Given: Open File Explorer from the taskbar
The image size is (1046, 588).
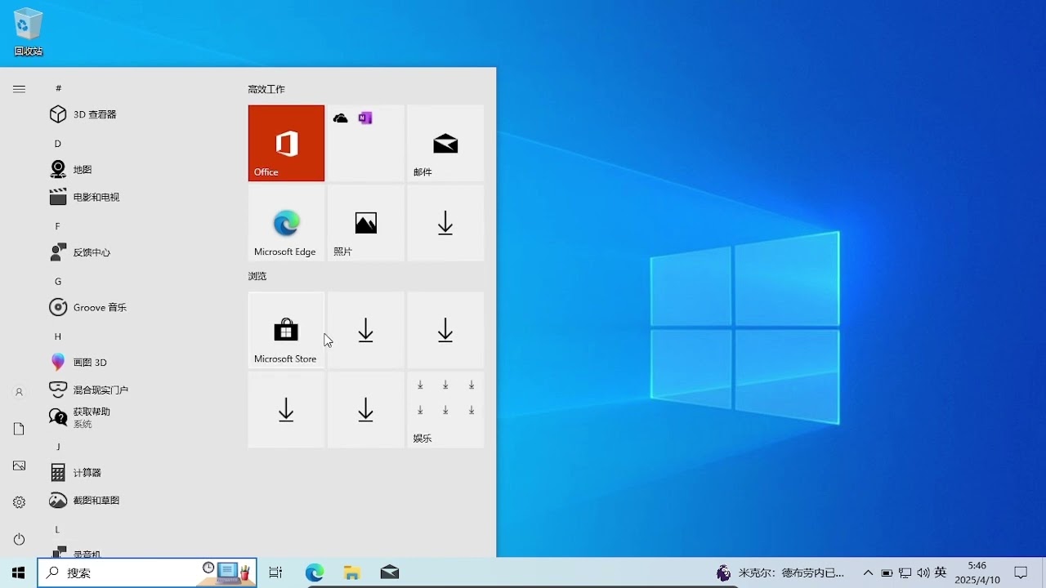Looking at the screenshot, I should point(352,572).
